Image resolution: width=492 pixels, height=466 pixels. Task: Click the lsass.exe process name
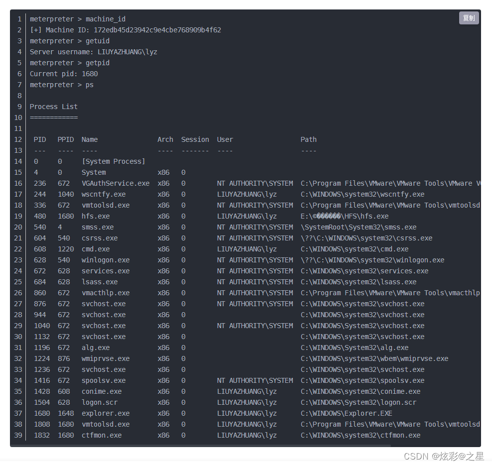tap(100, 282)
